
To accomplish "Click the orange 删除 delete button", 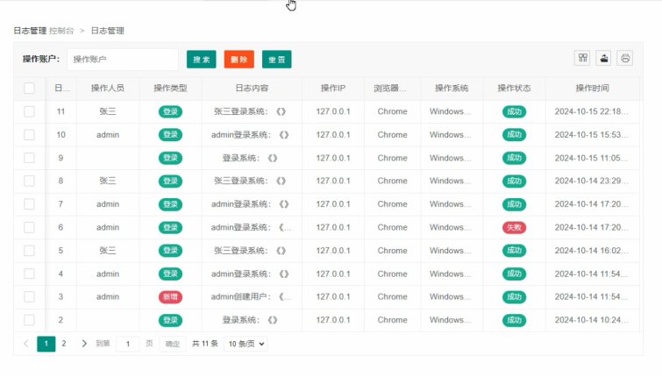I will coord(239,60).
